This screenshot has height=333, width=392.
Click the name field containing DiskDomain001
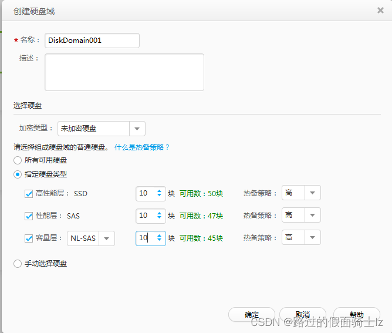92,41
